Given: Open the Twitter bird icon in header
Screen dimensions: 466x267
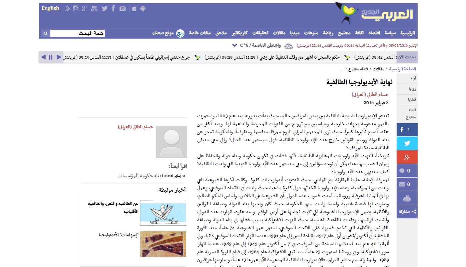Looking at the screenshot, I should [x=104, y=9].
